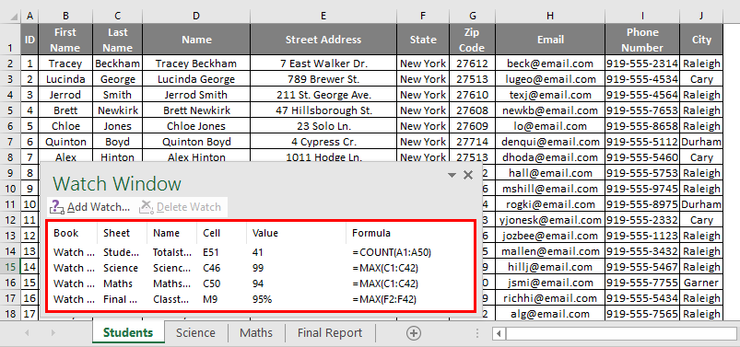The height and width of the screenshot is (347, 740).
Task: Click the email cell texj@email.com
Action: tap(550, 95)
